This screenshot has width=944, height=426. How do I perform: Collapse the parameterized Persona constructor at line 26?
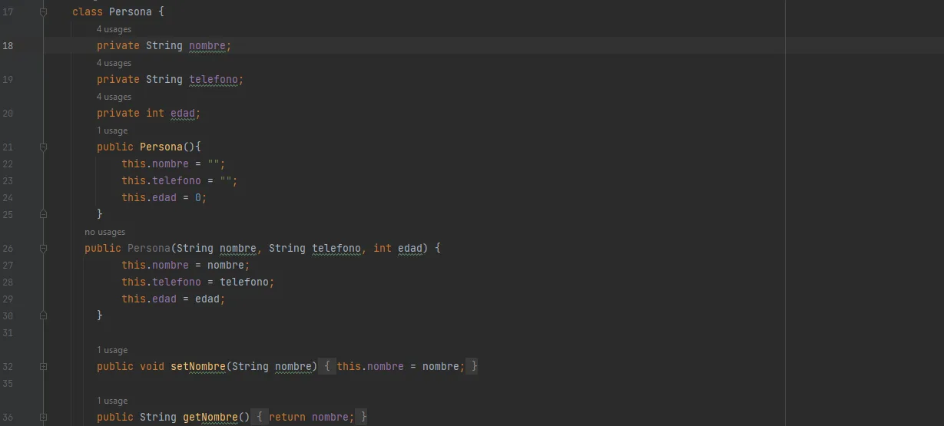[x=44, y=248]
